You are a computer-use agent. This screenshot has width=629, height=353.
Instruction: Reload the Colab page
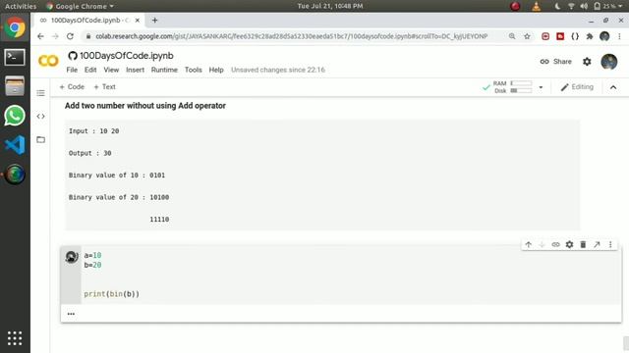(70, 36)
